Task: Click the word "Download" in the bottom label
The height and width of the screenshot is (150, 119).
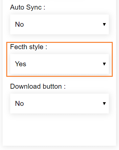Action: tap(25, 86)
